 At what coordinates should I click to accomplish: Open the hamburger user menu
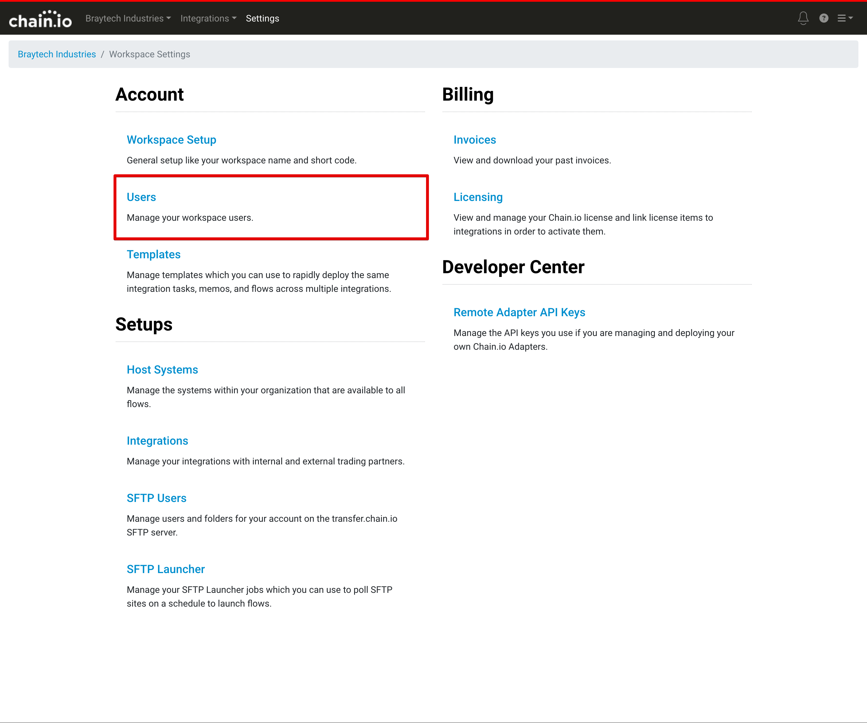click(x=844, y=18)
